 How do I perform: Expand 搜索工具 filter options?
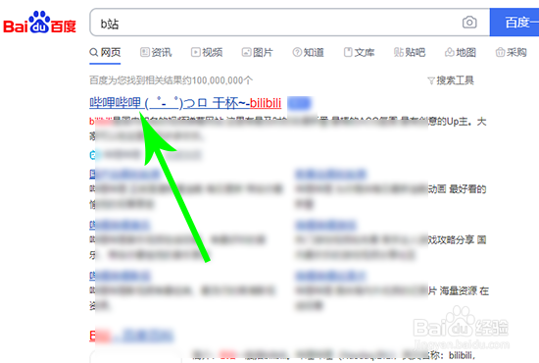(x=451, y=80)
